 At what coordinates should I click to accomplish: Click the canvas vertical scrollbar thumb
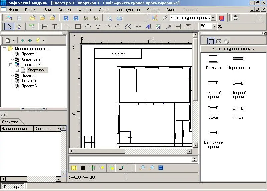coord(195,70)
